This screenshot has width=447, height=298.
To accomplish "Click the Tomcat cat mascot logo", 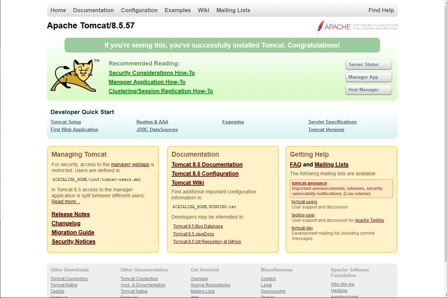I will tap(76, 76).
